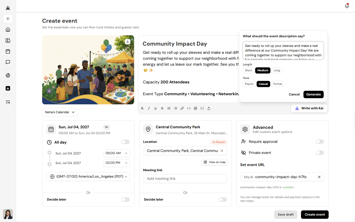Image resolution: width=355 pixels, height=222 pixels.
Task: Open the analytics chart icon in sidebar
Action: point(8,75)
